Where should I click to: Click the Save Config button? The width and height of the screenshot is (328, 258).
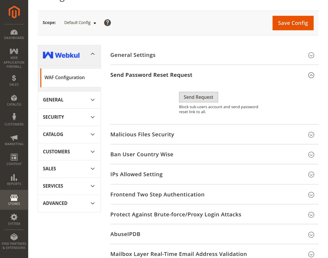(x=293, y=23)
